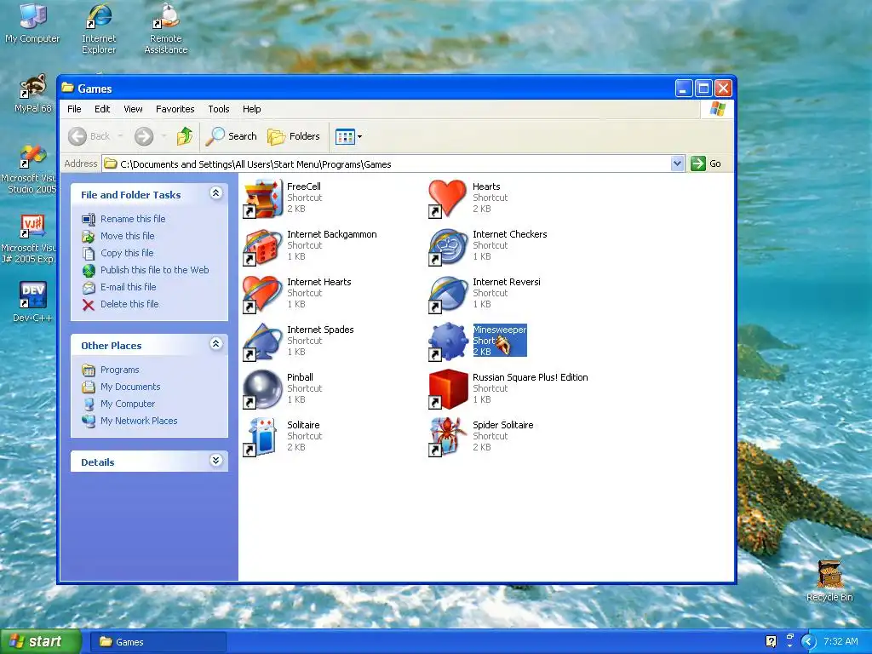Expand the Address bar dropdown
The height and width of the screenshot is (654, 872).
[x=677, y=163]
